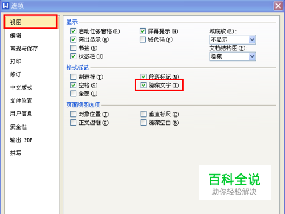
Task: Select the 视图 category in sidebar
Action: (x=30, y=22)
